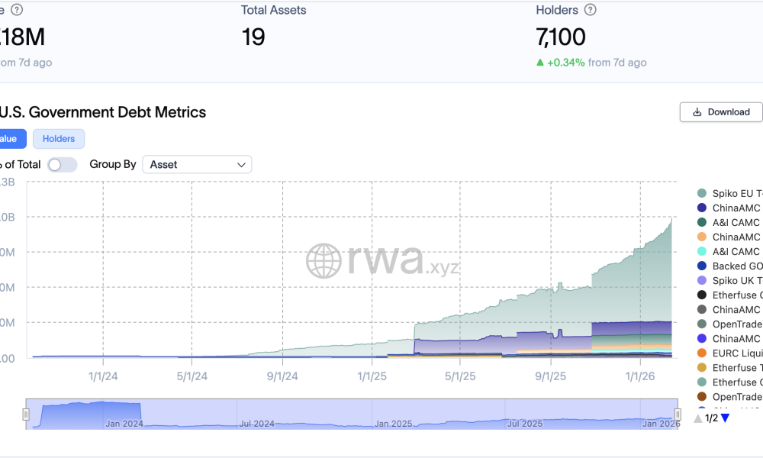The height and width of the screenshot is (458, 763).
Task: Select the Value chart tab
Action: [9, 138]
